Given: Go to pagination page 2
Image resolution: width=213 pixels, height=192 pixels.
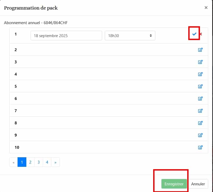Looking at the screenshot, I should pyautogui.click(x=30, y=162).
